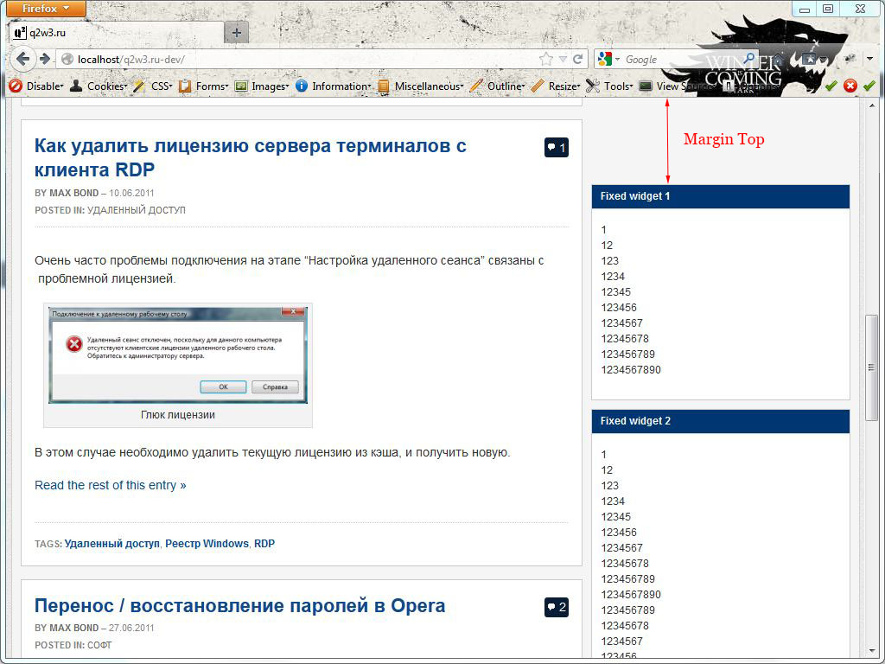Open the Miscellaneous dropdown menu

[x=421, y=86]
